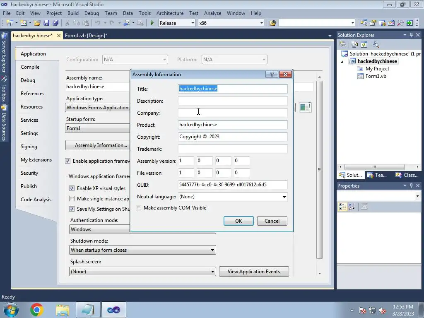Toggle Enable XP visual styles checkbox
Screen dimensions: 424x318
tap(72, 188)
